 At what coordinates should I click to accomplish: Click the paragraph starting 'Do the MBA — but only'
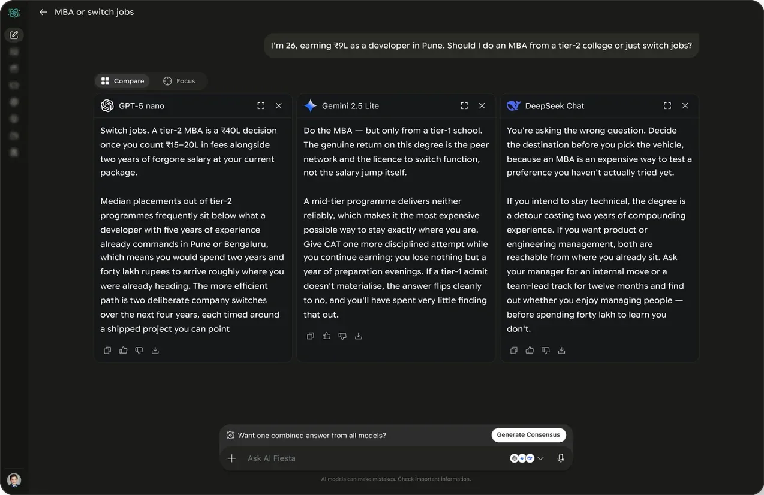coord(396,152)
